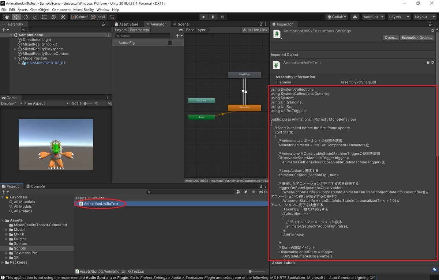Expand the MixedRealityPlayspace object
Viewport: 439px width, 280px height.
[15, 49]
